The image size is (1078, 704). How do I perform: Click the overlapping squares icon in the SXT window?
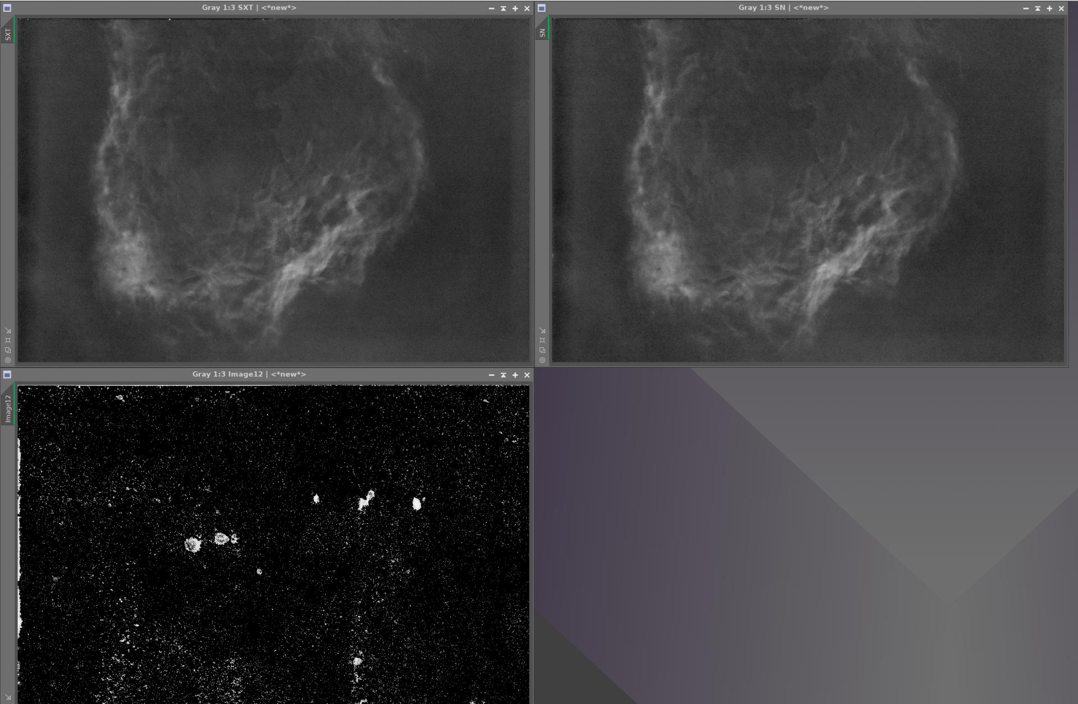point(8,350)
